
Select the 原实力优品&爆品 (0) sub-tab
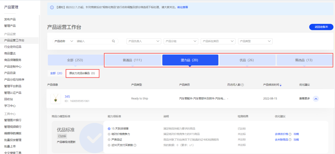click(82, 73)
